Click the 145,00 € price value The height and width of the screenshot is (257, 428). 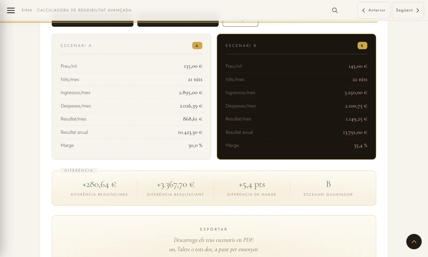[x=358, y=66]
